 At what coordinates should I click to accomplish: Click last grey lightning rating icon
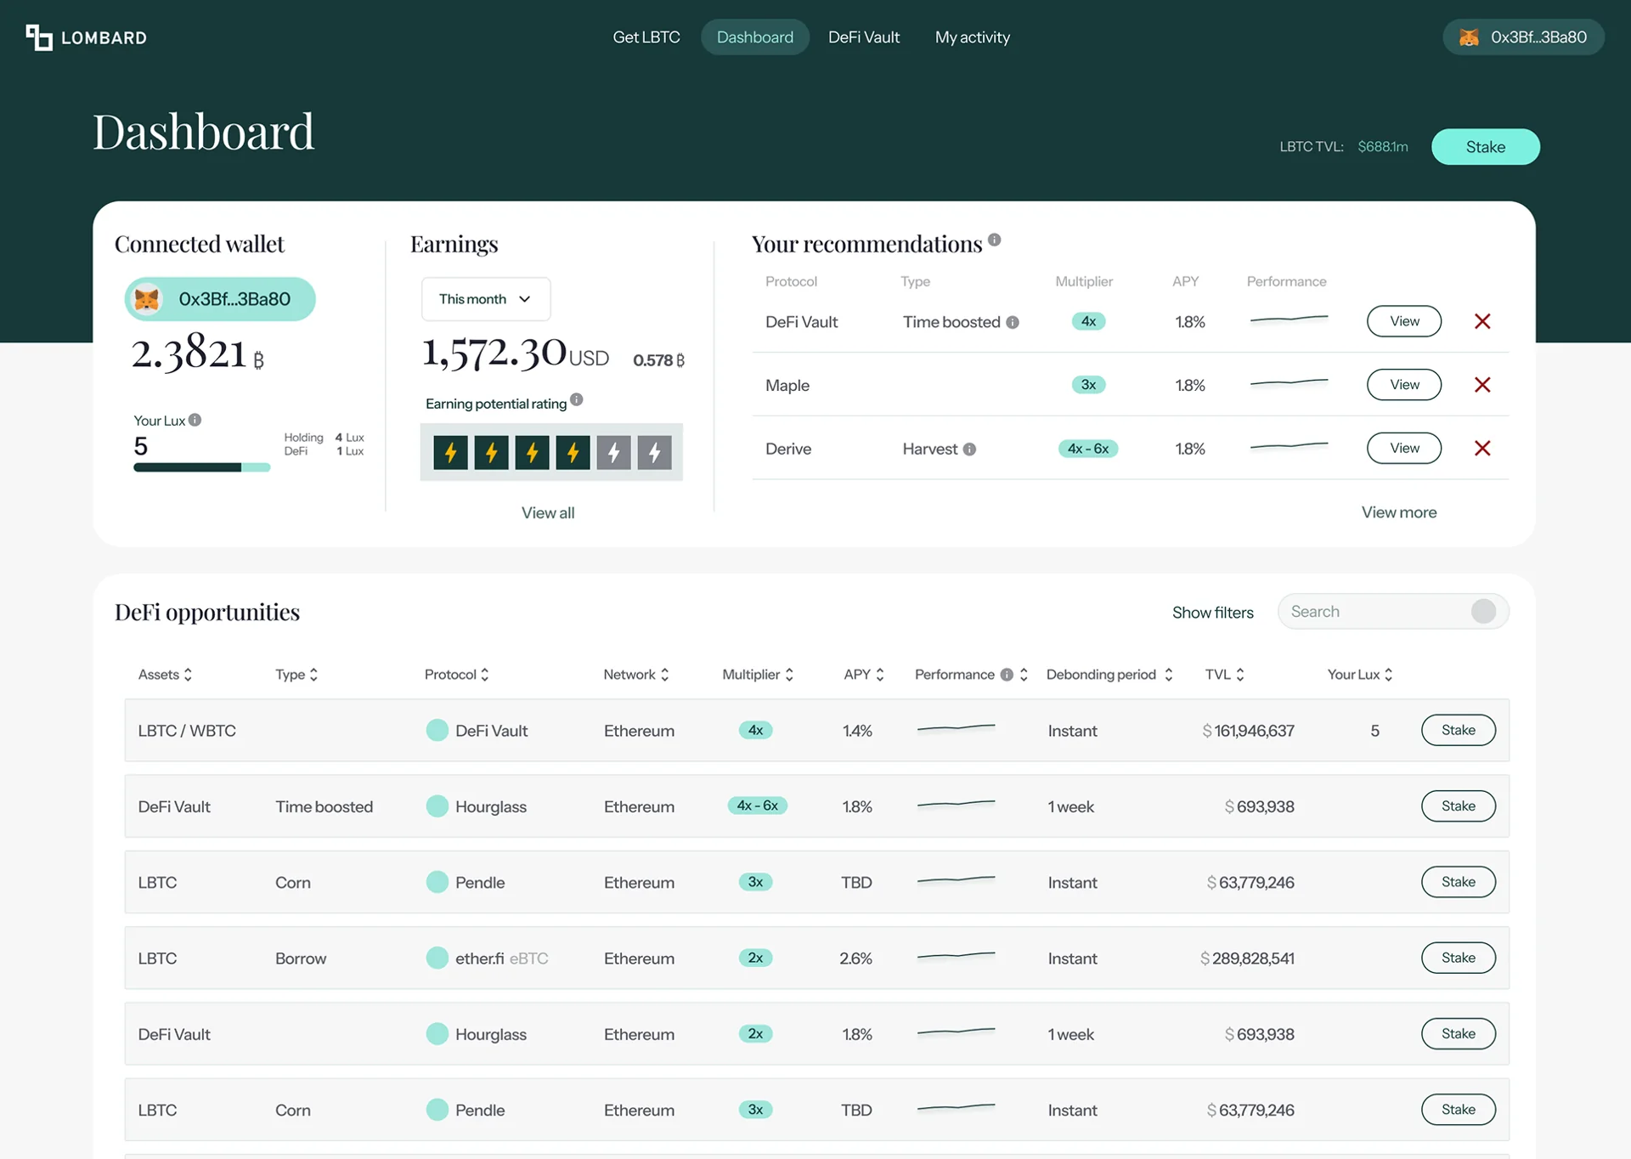[x=655, y=452]
